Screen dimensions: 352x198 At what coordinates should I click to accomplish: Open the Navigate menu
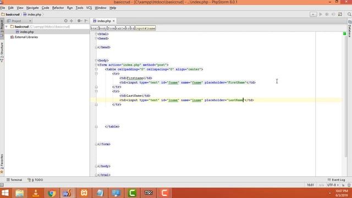pos(32,8)
